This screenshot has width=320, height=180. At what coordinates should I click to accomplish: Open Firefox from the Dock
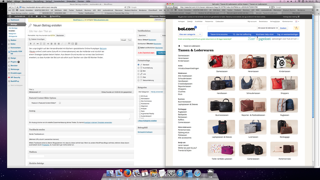pyautogui.click(x=128, y=173)
